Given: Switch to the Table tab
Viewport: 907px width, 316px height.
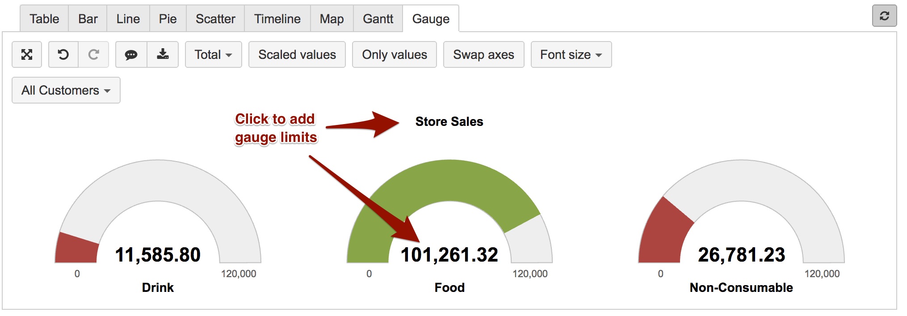Looking at the screenshot, I should point(44,19).
